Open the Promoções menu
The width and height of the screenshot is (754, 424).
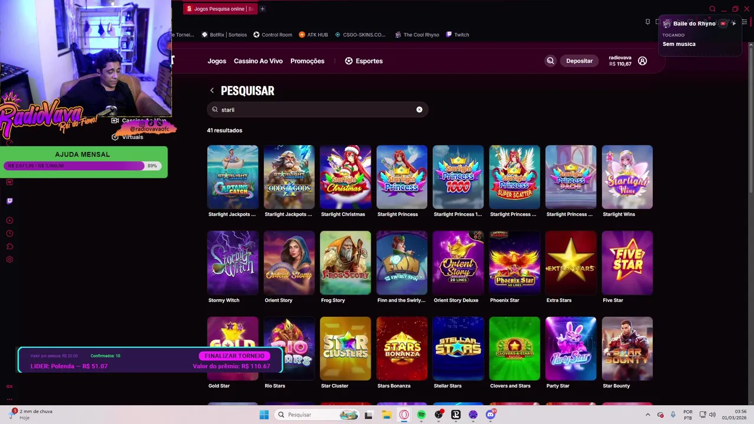point(307,61)
